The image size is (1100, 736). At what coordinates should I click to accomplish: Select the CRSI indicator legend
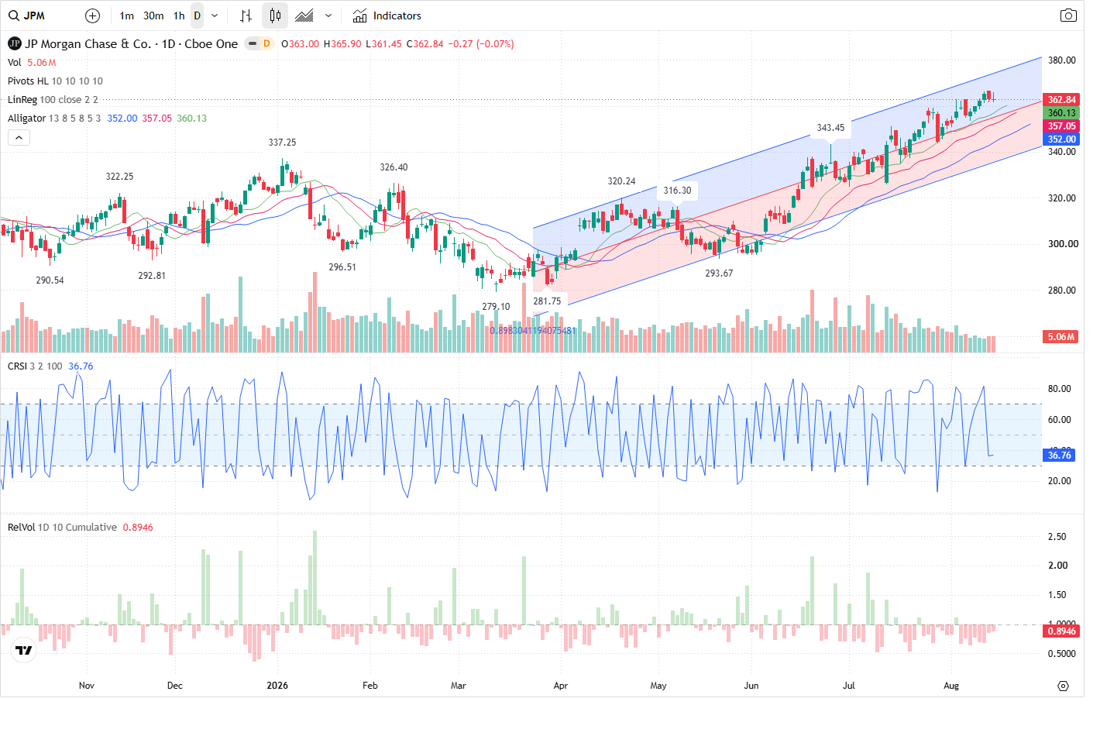(17, 366)
